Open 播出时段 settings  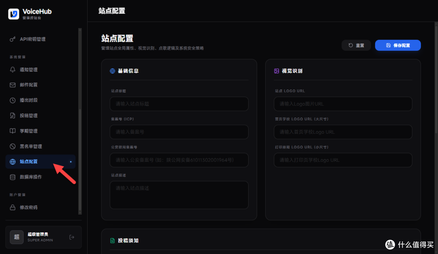tap(41, 100)
